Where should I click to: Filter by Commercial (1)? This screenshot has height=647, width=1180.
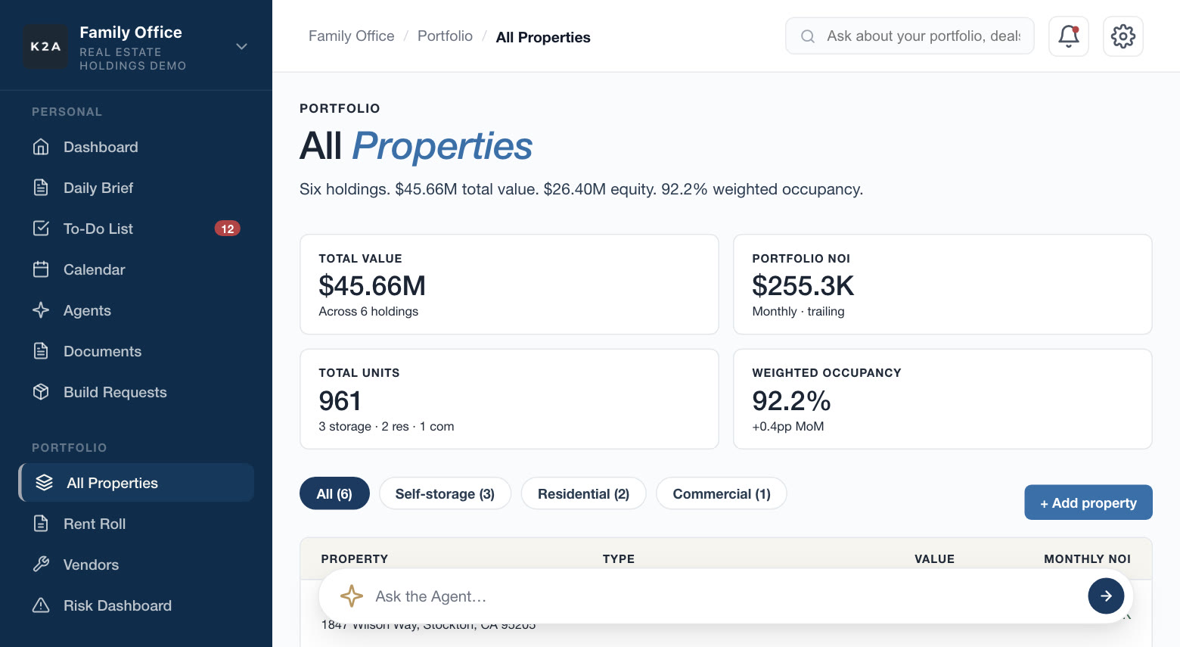click(722, 493)
